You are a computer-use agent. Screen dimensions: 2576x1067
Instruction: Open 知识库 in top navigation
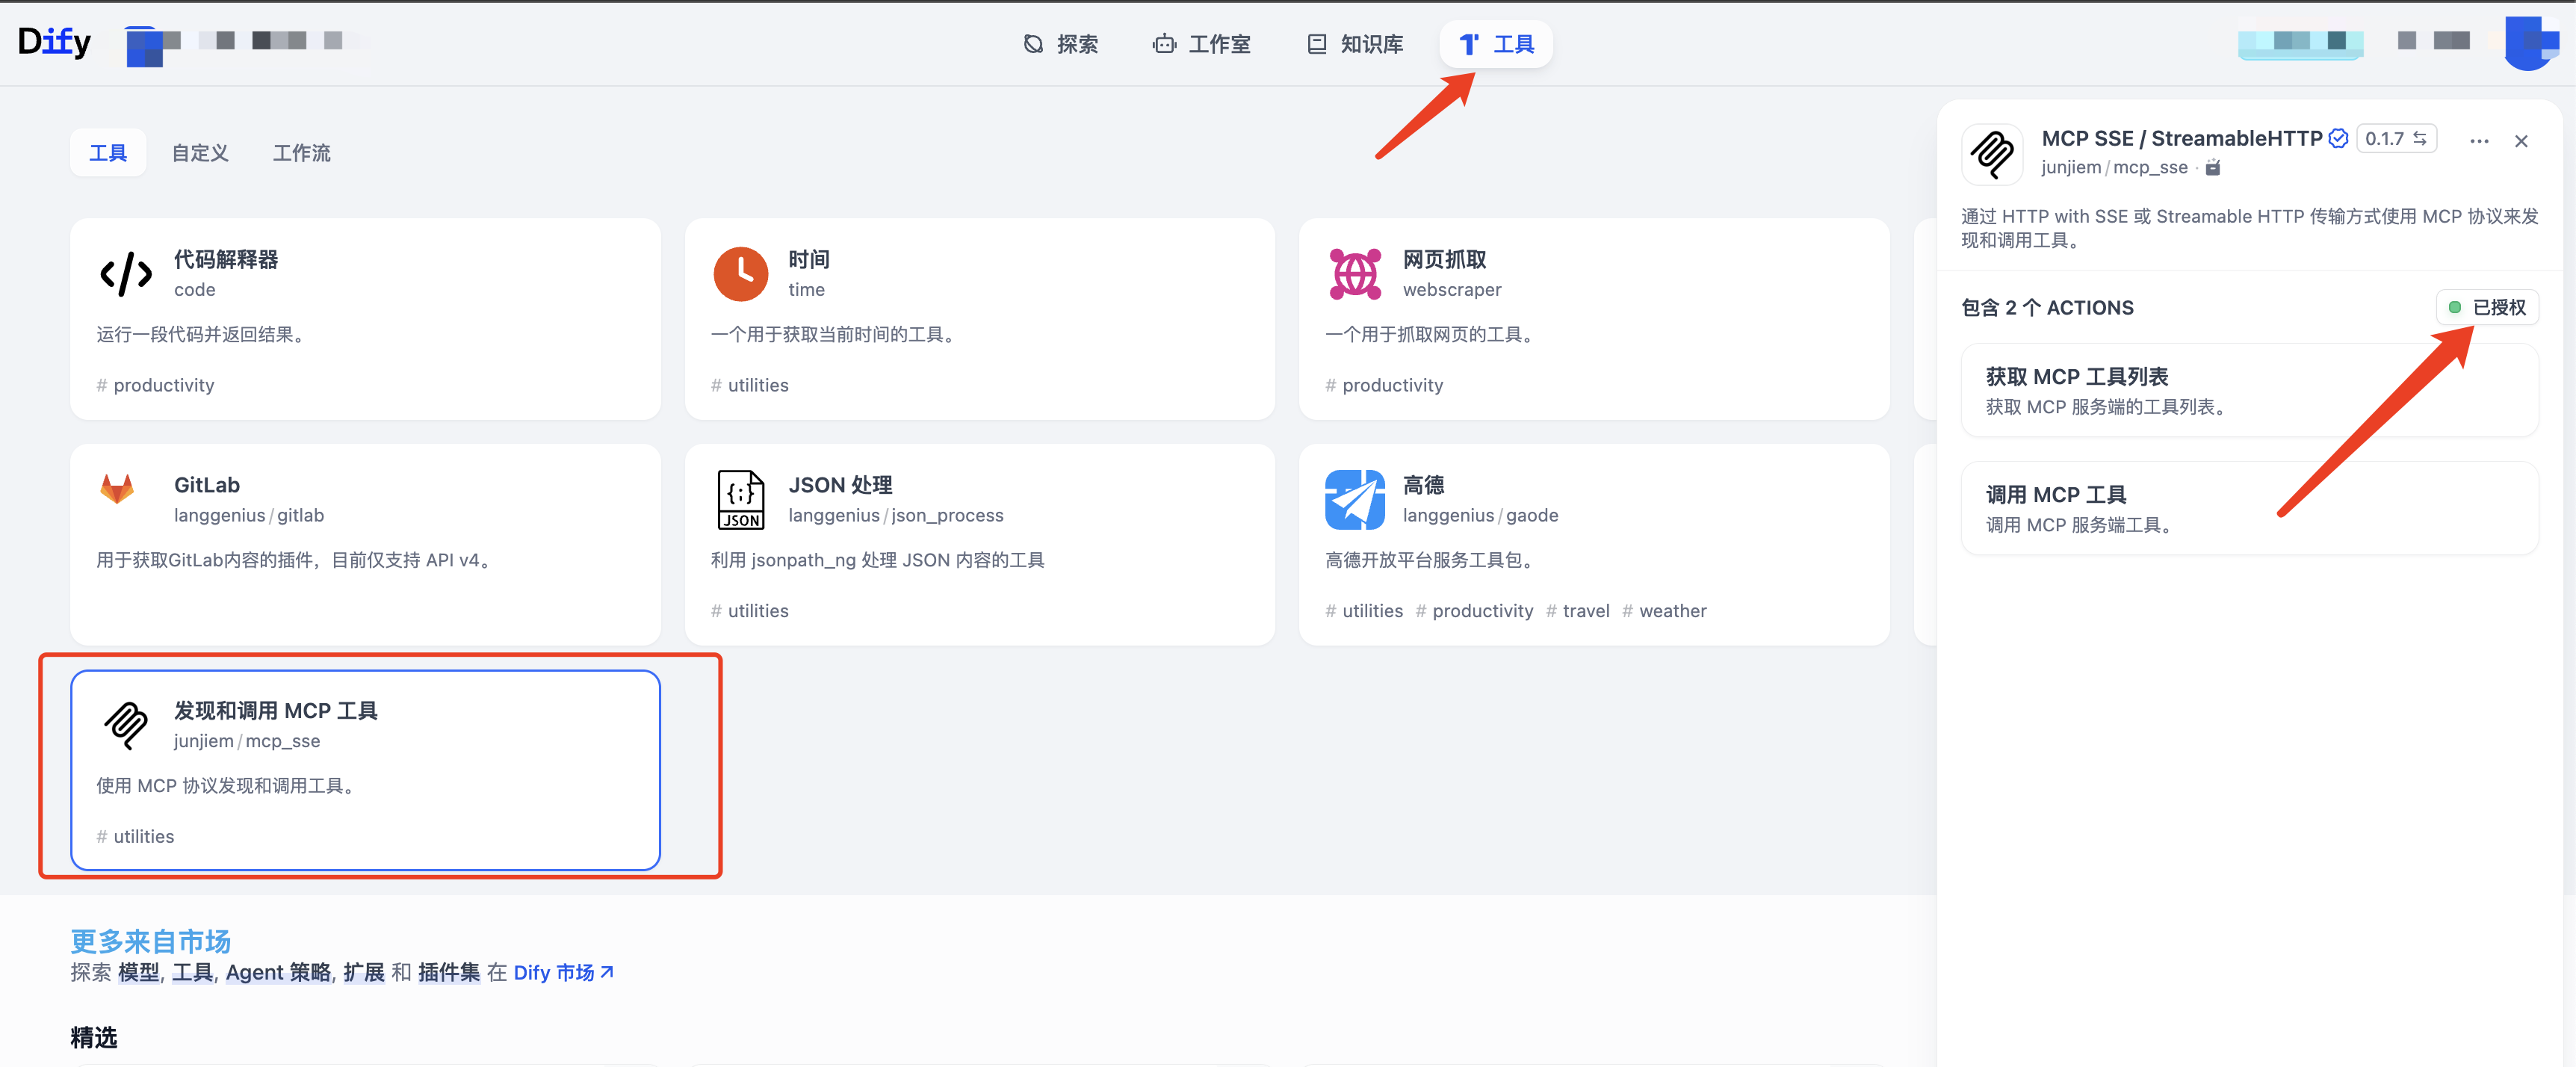[1355, 44]
